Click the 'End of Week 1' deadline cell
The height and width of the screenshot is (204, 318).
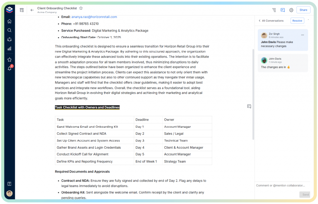(x=148, y=161)
